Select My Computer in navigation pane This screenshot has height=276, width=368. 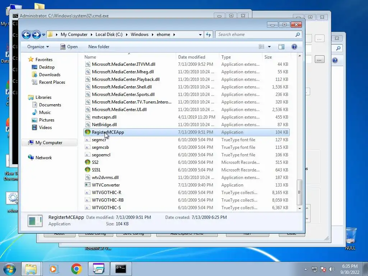[x=49, y=143]
